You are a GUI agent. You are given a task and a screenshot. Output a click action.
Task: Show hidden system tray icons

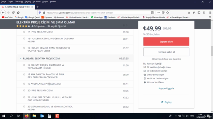click(x=176, y=116)
